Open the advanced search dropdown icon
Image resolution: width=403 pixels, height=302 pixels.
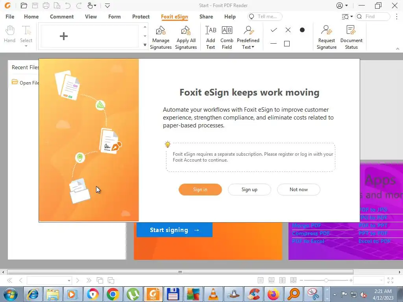(347, 17)
